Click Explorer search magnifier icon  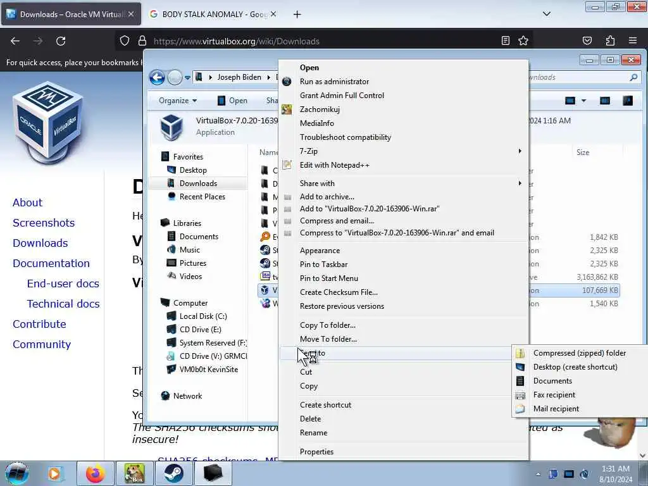point(633,77)
